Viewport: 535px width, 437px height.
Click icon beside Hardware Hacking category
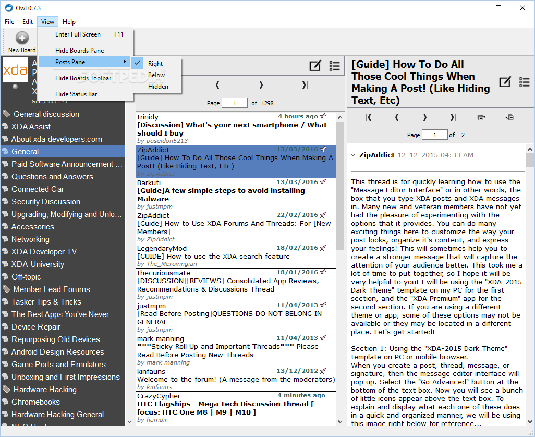[6, 389]
